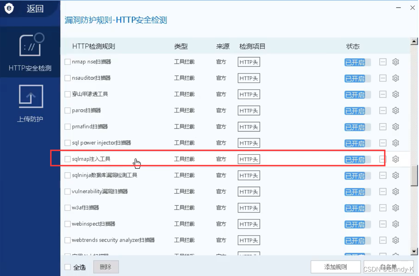419x276 pixels.
Task: Click the 删除 button
Action: point(106,267)
